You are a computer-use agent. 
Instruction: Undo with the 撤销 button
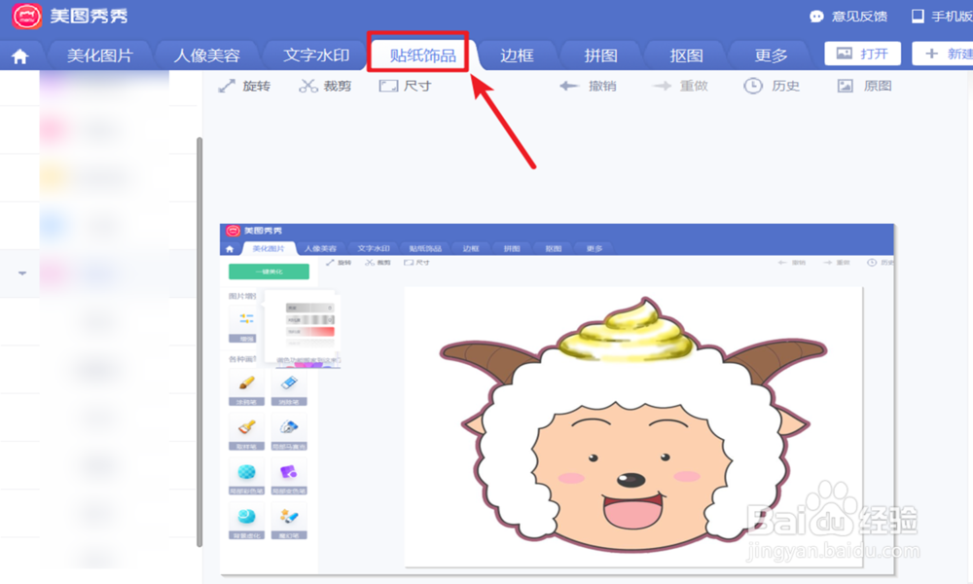[x=588, y=87]
